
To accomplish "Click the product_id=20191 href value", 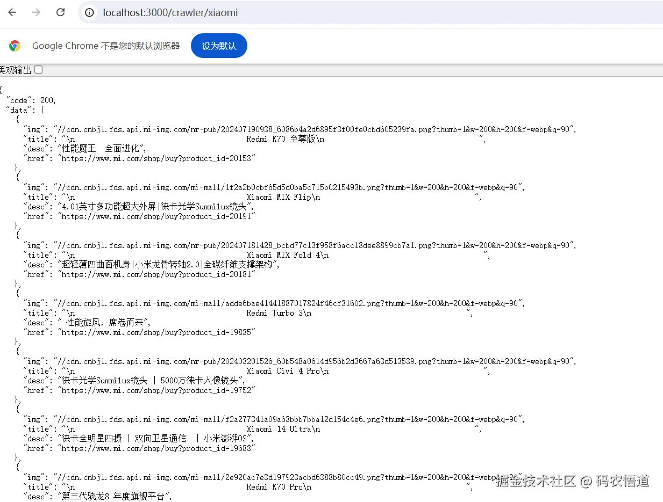I will pos(156,216).
